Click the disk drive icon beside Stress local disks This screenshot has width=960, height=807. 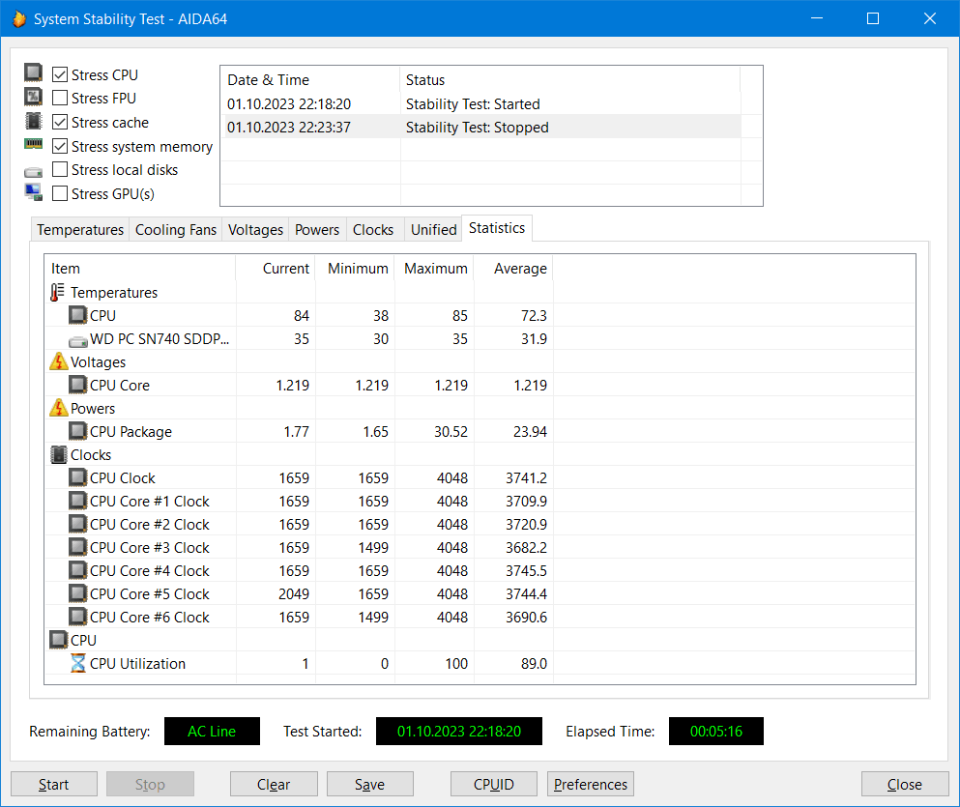point(33,172)
